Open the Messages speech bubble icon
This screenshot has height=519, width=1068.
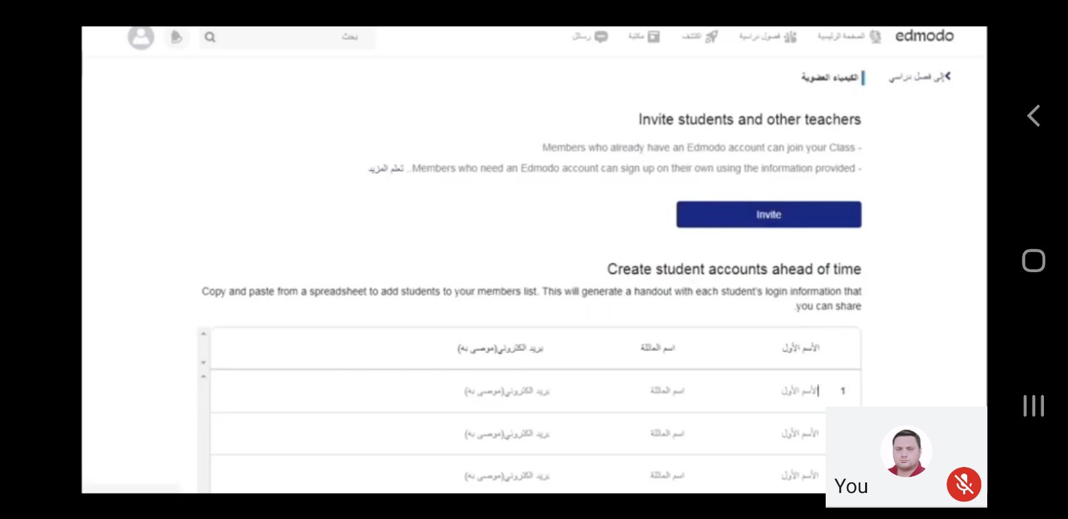(x=601, y=37)
